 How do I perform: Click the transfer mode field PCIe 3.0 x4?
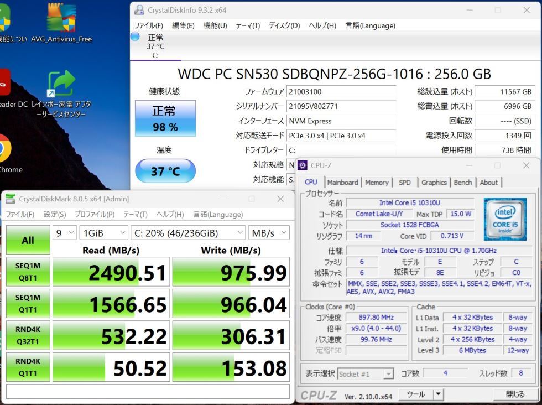click(341, 136)
